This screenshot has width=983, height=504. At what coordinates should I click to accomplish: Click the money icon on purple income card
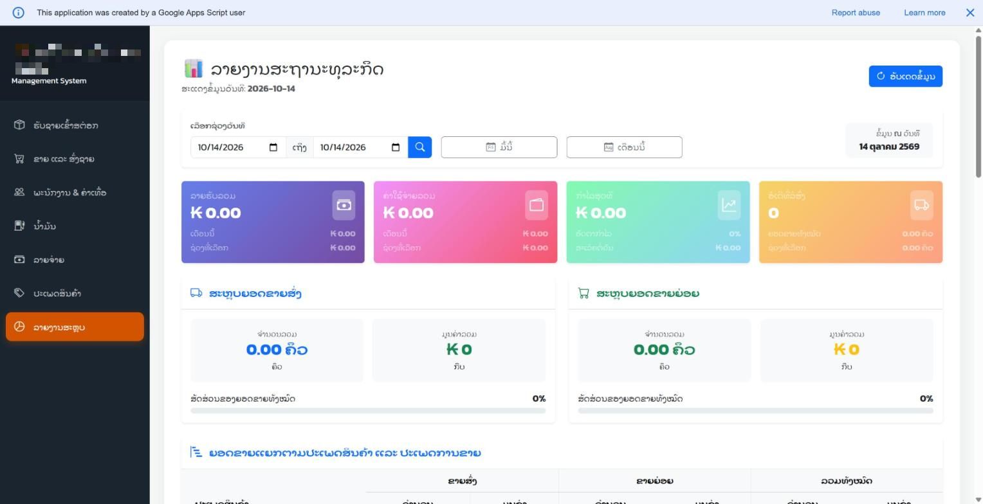pyautogui.click(x=344, y=205)
